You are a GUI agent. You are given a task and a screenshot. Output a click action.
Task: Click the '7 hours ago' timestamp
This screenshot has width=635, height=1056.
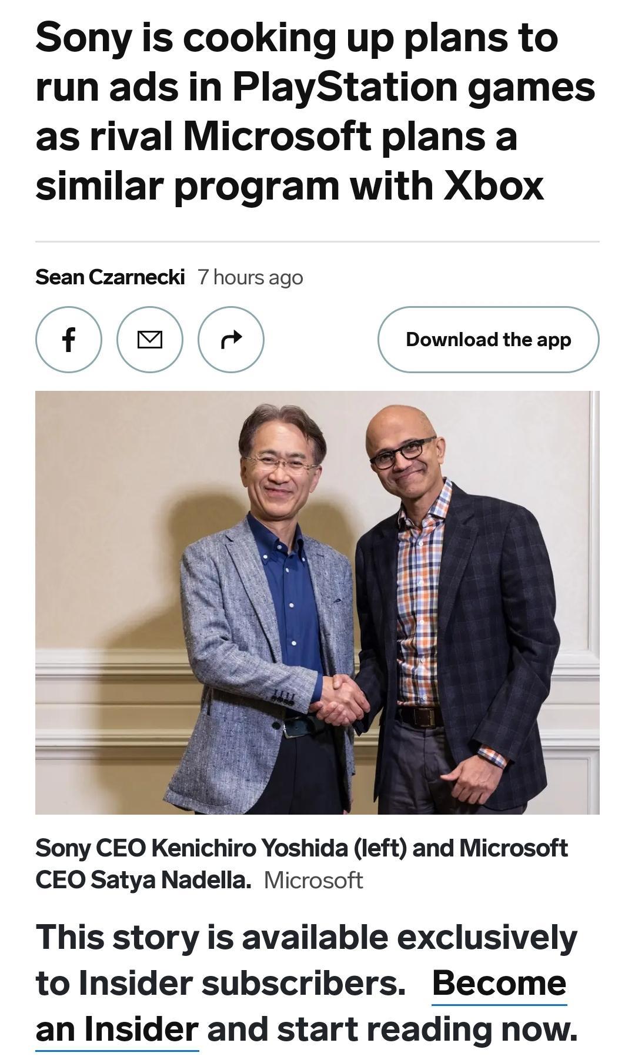250,277
